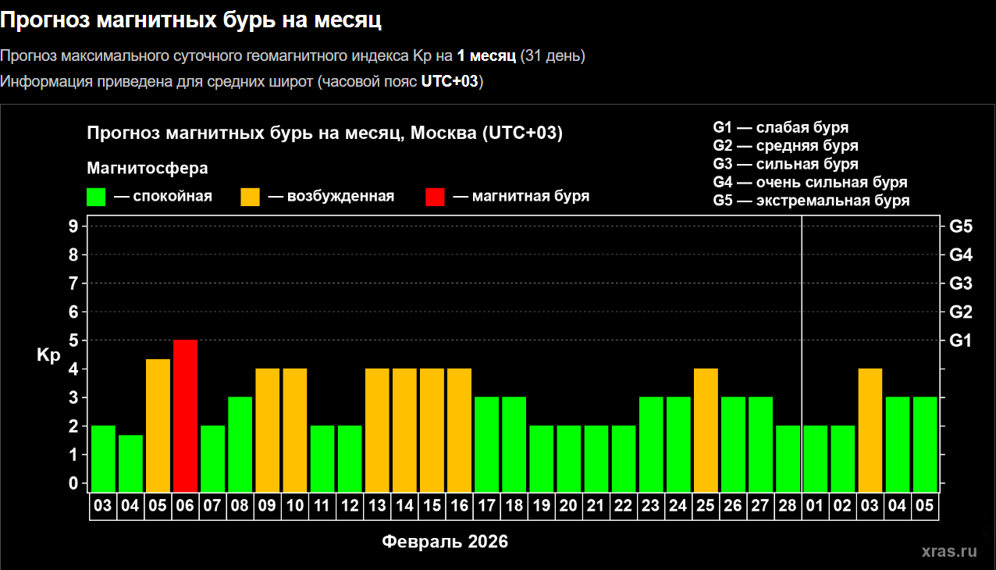Click date label 06 on the x-axis
Viewport: 996px width, 570px height.
(185, 506)
